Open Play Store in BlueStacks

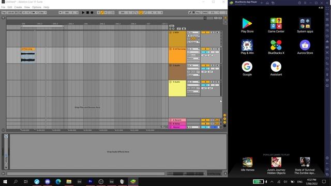(247, 25)
